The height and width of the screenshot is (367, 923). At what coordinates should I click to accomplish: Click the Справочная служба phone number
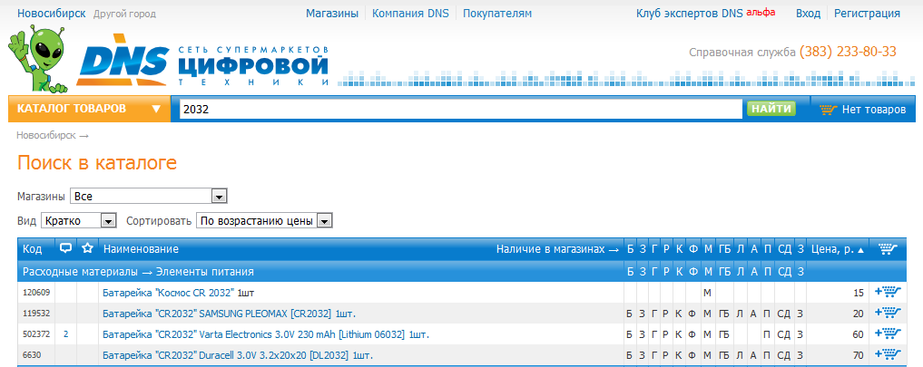click(x=848, y=52)
